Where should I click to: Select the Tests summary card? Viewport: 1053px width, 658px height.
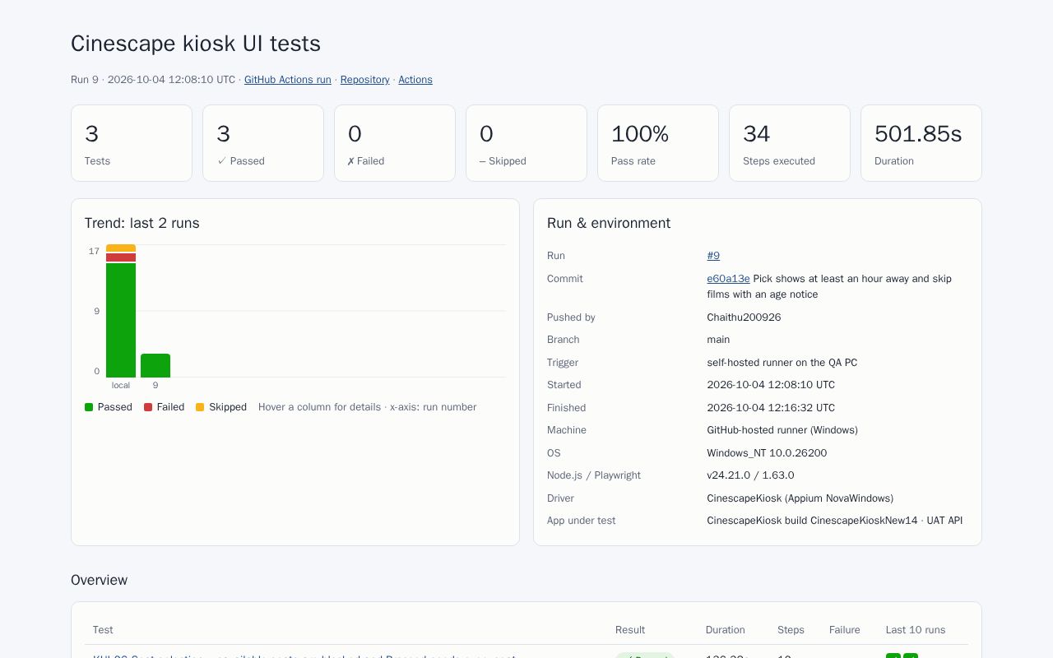(x=132, y=143)
